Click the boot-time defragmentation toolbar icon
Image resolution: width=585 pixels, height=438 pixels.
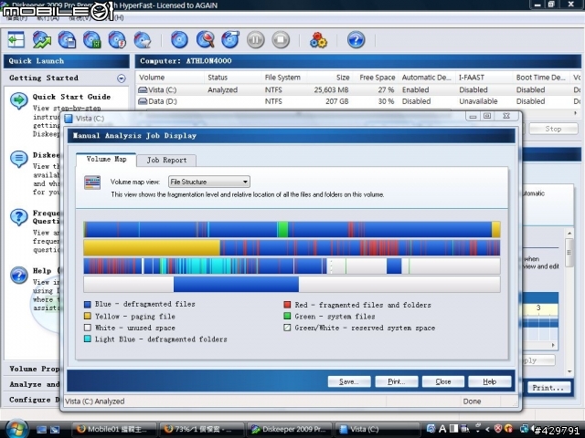pyautogui.click(x=143, y=40)
